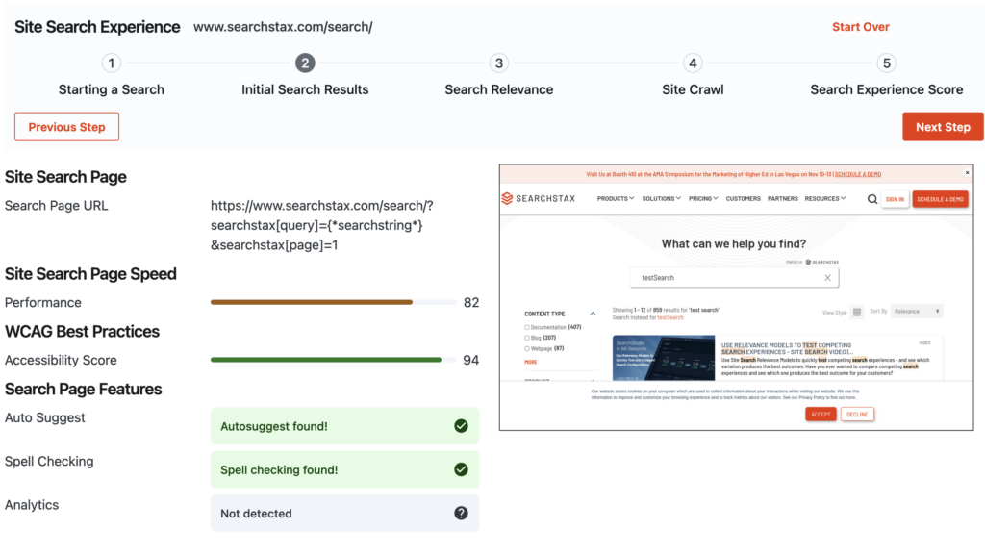Click the Start Over link
Screen dimensions: 985x555
click(860, 27)
